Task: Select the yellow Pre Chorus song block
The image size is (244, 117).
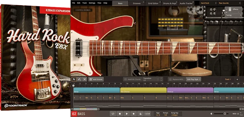Action: click(143, 90)
